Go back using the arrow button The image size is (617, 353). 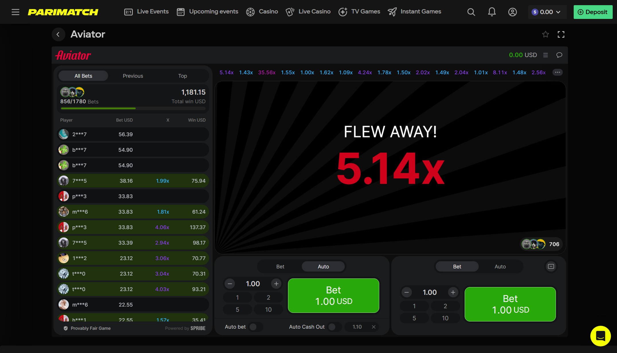pos(58,34)
